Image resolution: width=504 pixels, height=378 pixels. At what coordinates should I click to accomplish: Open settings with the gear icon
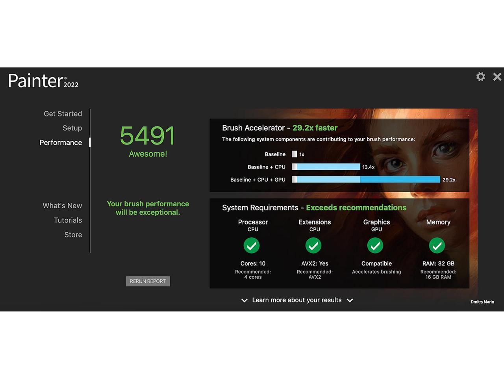coord(480,76)
